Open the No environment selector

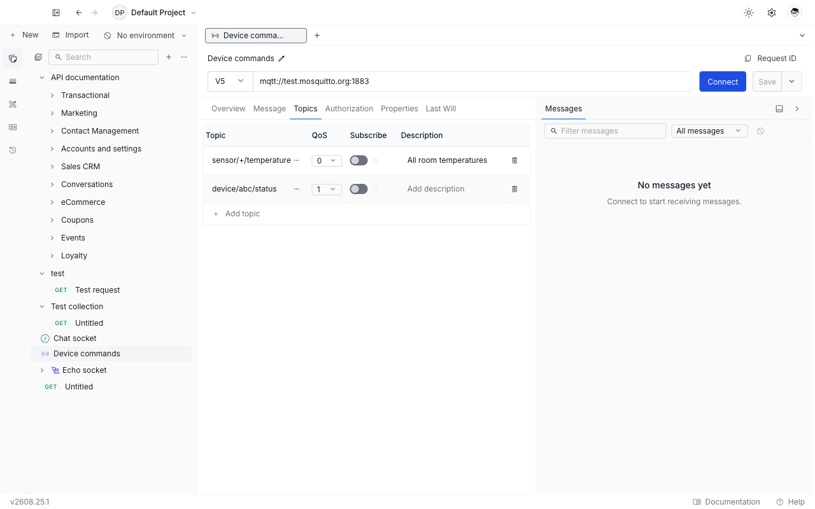[145, 36]
